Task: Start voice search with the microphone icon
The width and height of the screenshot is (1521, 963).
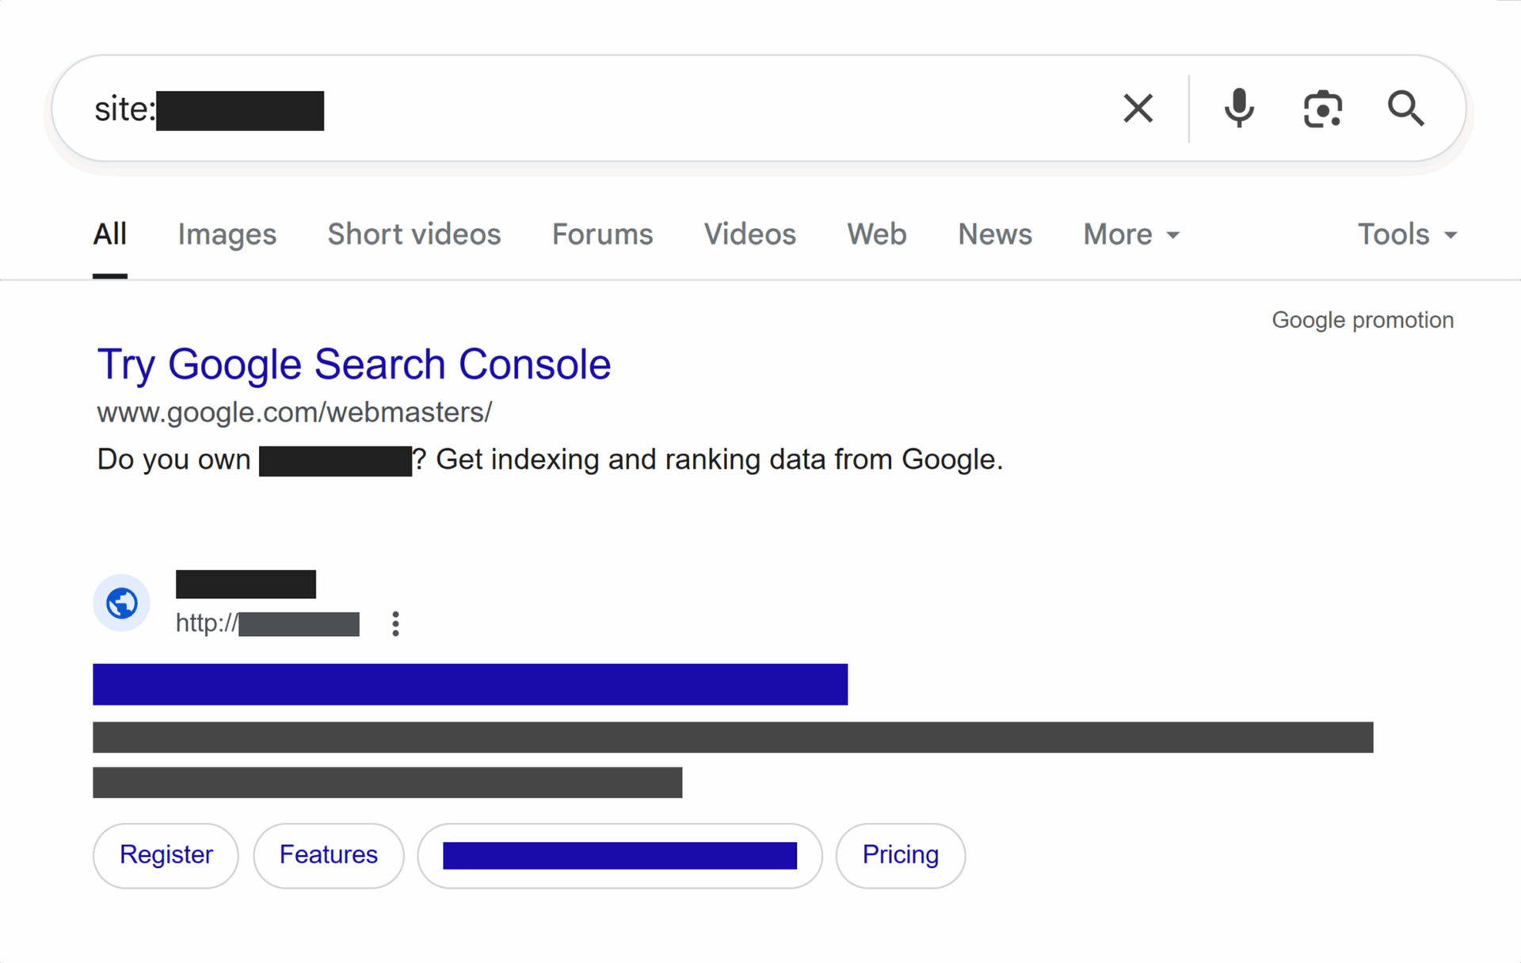Action: 1239,108
